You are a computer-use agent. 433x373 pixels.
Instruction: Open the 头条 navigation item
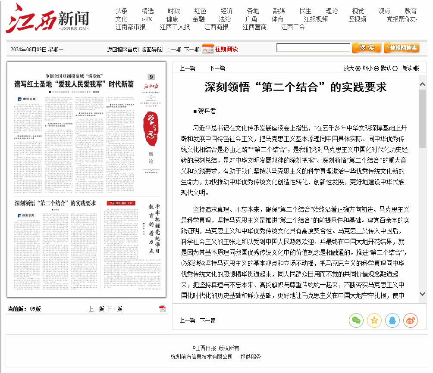click(x=121, y=11)
